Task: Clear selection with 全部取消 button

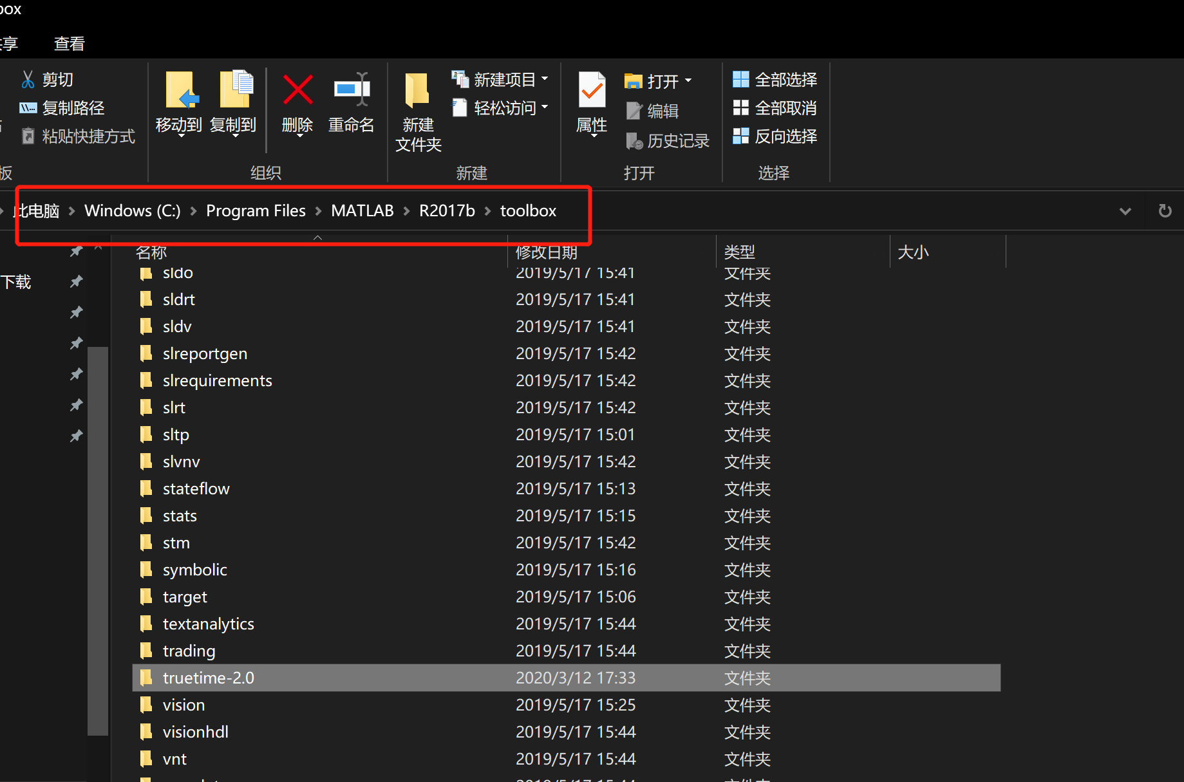Action: [742, 107]
